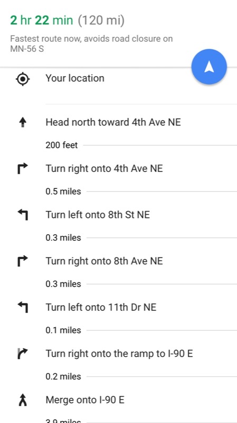Click the 2 hr 22 min route summary
The height and width of the screenshot is (423, 237).
[42, 21]
